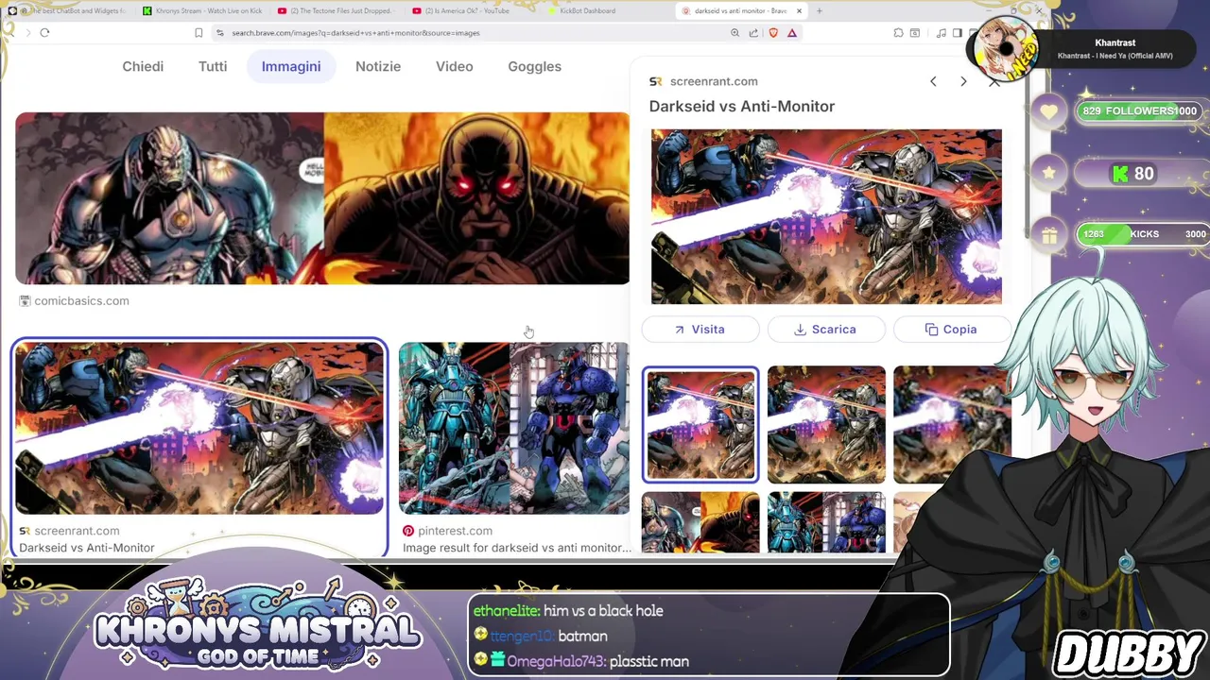Select the second related thumbnail in the preview panel

tap(826, 425)
